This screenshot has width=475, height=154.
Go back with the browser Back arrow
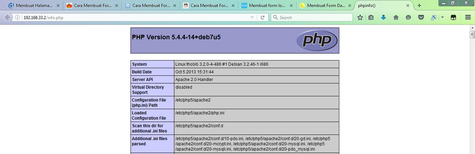point(8,17)
